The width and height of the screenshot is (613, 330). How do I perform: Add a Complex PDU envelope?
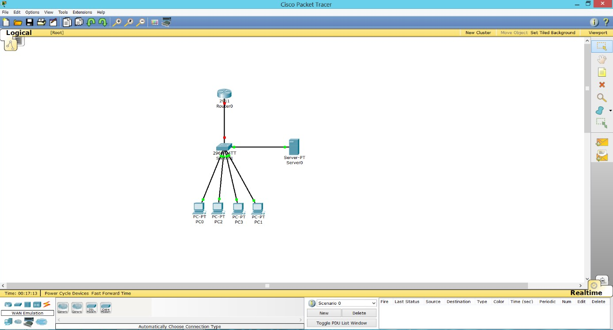click(x=601, y=155)
